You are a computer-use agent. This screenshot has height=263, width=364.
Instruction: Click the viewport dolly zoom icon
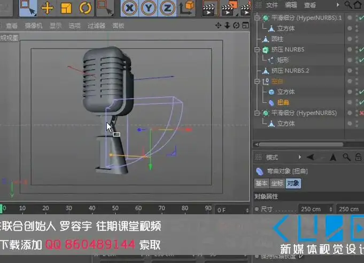227,25
